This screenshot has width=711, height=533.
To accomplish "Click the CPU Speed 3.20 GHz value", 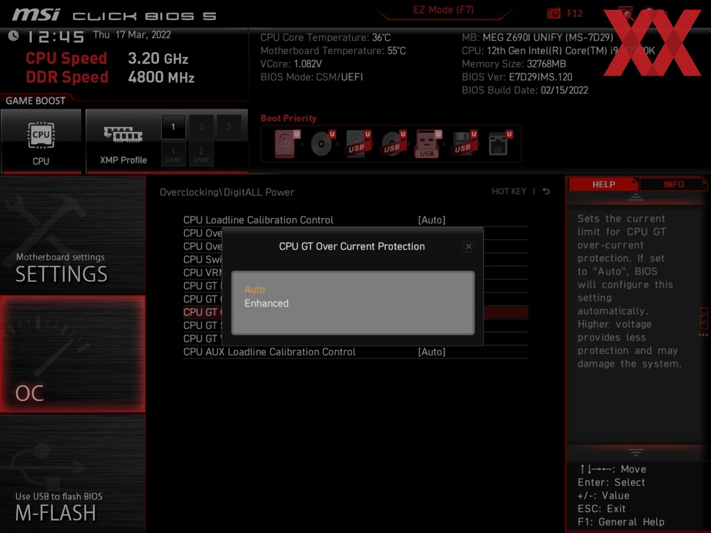I will [x=158, y=58].
